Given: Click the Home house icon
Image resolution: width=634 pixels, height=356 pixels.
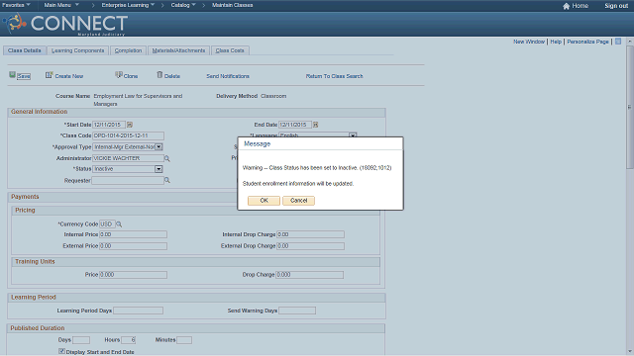Looking at the screenshot, I should pos(566,6).
